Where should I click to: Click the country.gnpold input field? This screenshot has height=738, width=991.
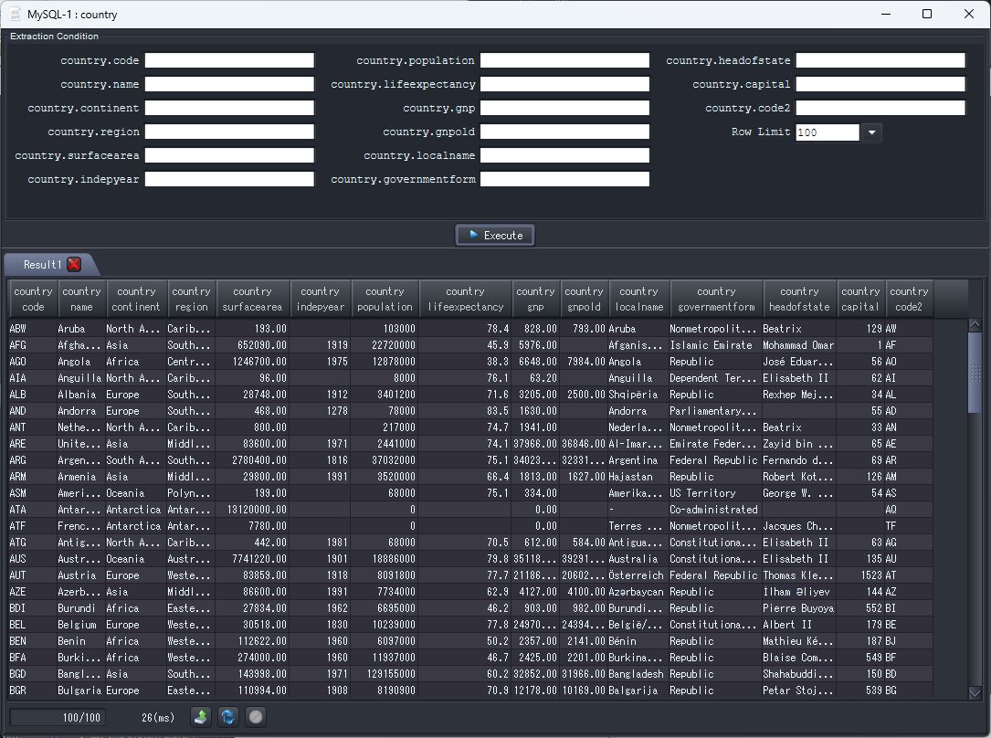coord(564,132)
